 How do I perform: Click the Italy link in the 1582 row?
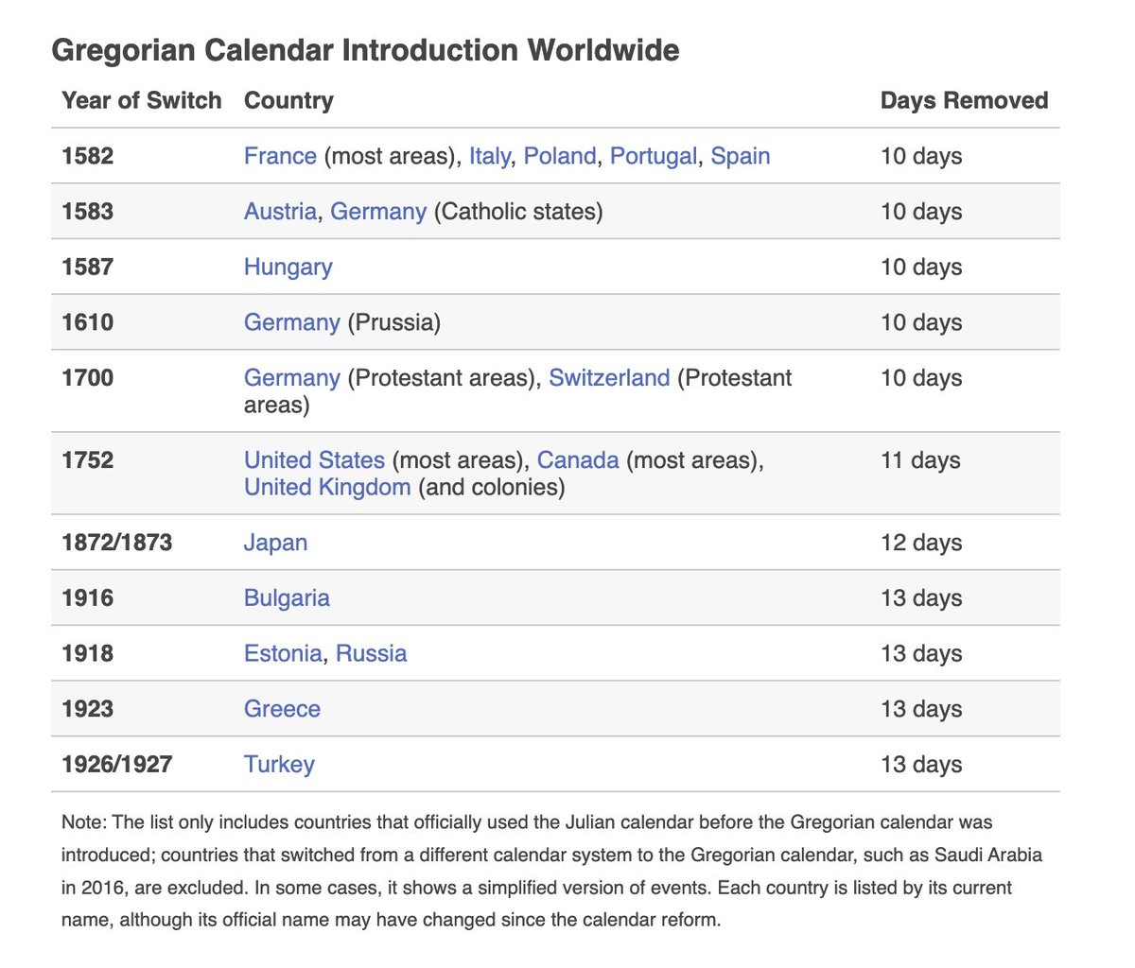click(489, 156)
